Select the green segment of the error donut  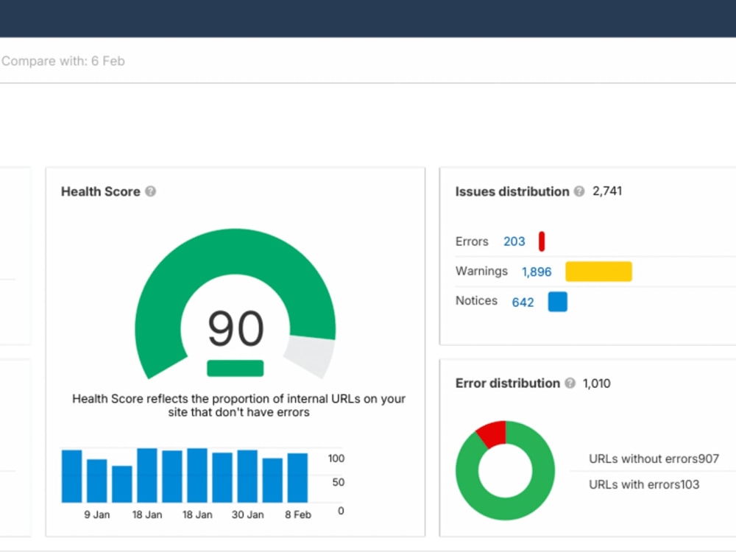(x=505, y=507)
